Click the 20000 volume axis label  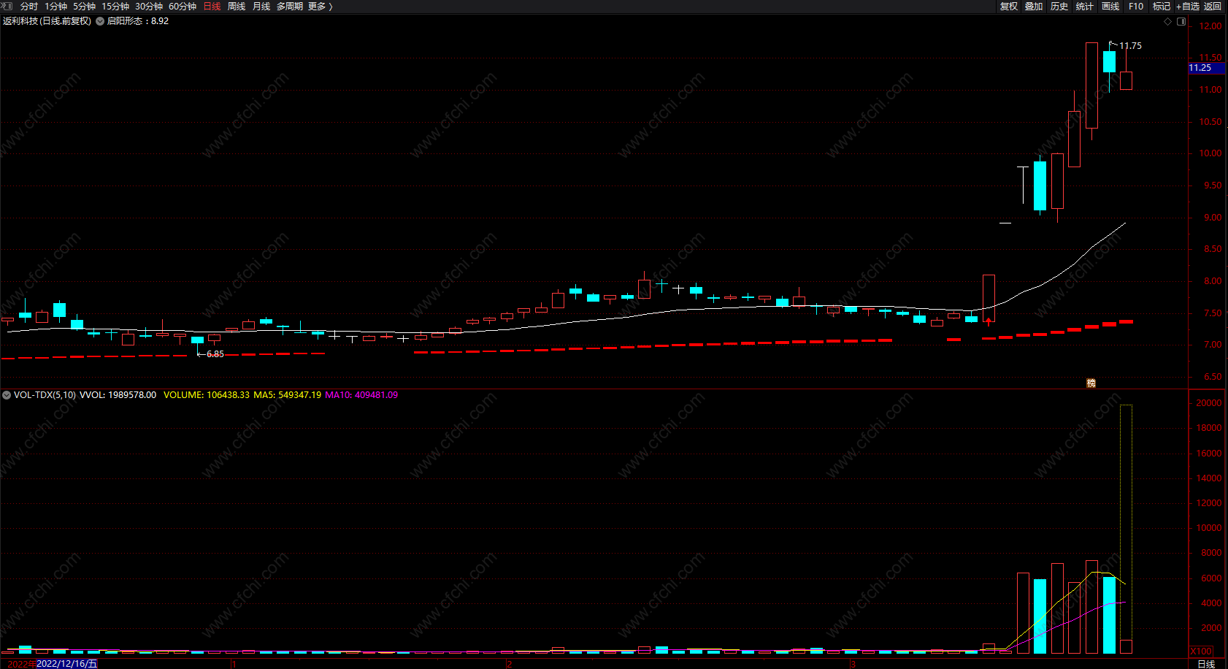(1209, 403)
